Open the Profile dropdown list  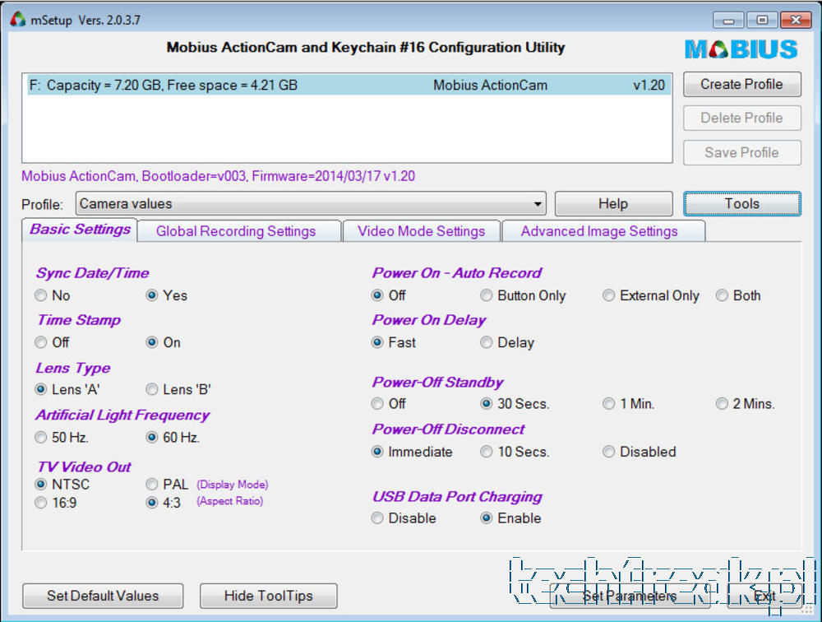(311, 204)
